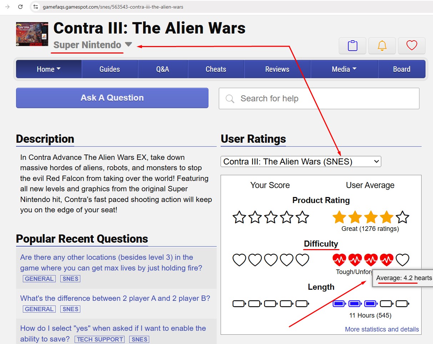Image resolution: width=433 pixels, height=344 pixels.
Task: Open the Contra III (SNES) version selector
Action: pos(301,162)
